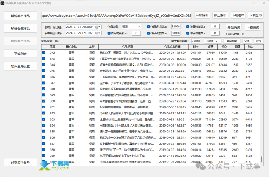Image resolution: width=269 pixels, height=177 pixels.
Task: Click the 清空列表 button
Action: pos(232,41)
